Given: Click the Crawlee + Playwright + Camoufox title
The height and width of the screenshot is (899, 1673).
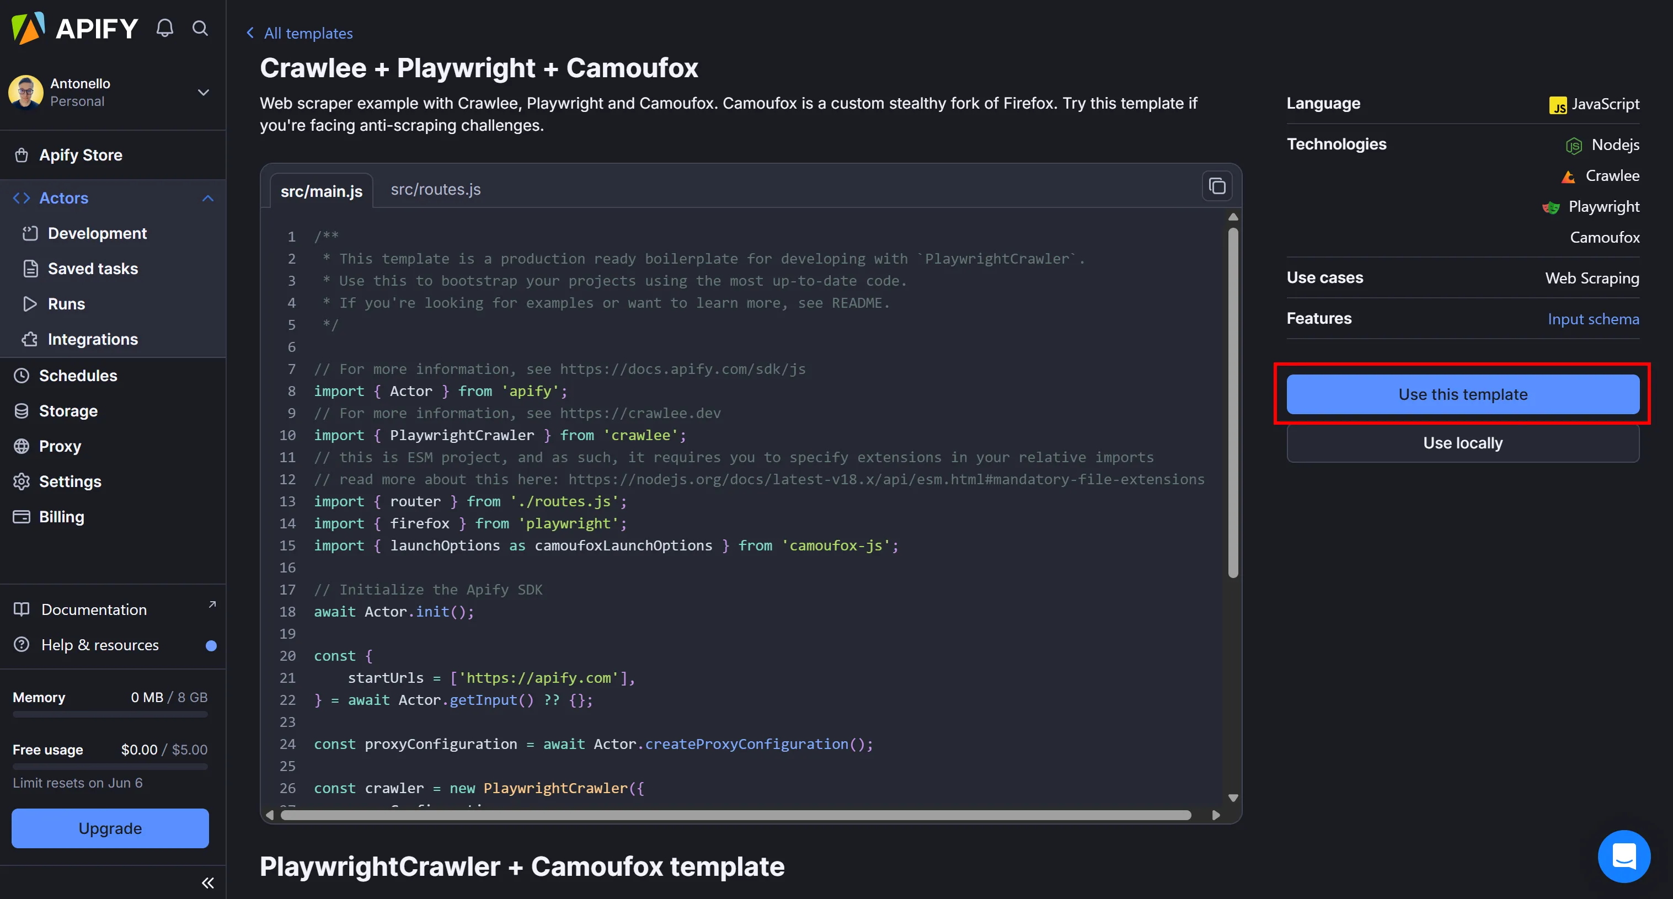Looking at the screenshot, I should 479,68.
